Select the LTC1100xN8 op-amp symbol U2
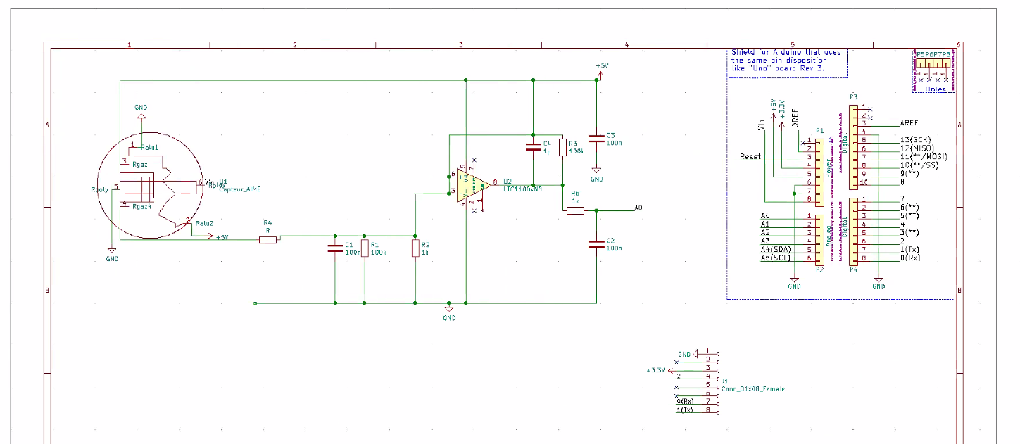 pyautogui.click(x=472, y=186)
